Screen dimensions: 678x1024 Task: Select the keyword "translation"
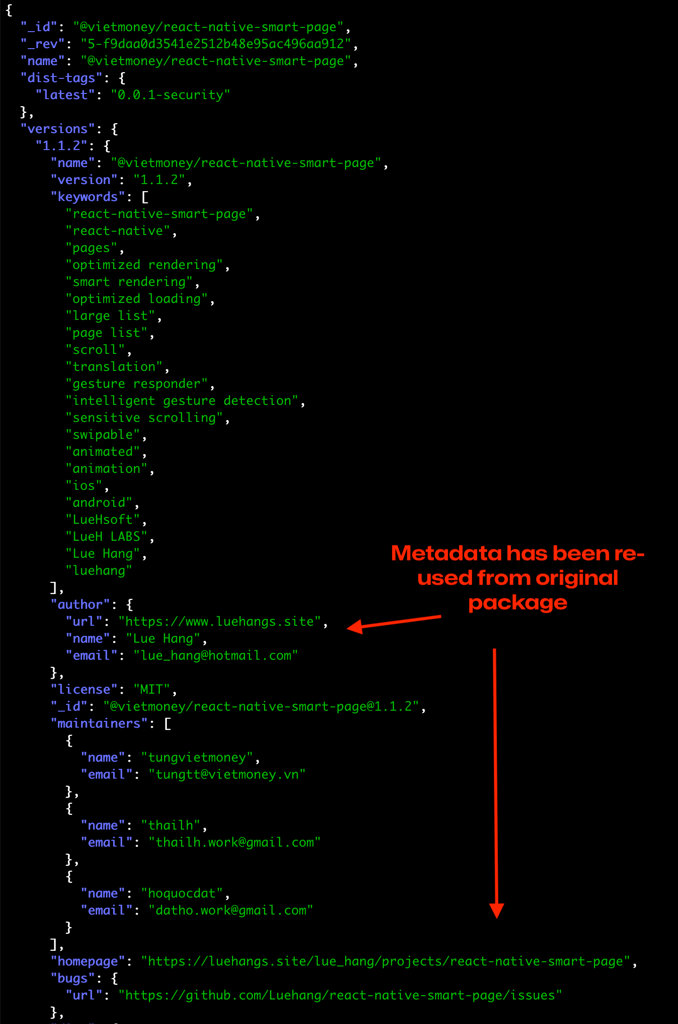tap(114, 367)
